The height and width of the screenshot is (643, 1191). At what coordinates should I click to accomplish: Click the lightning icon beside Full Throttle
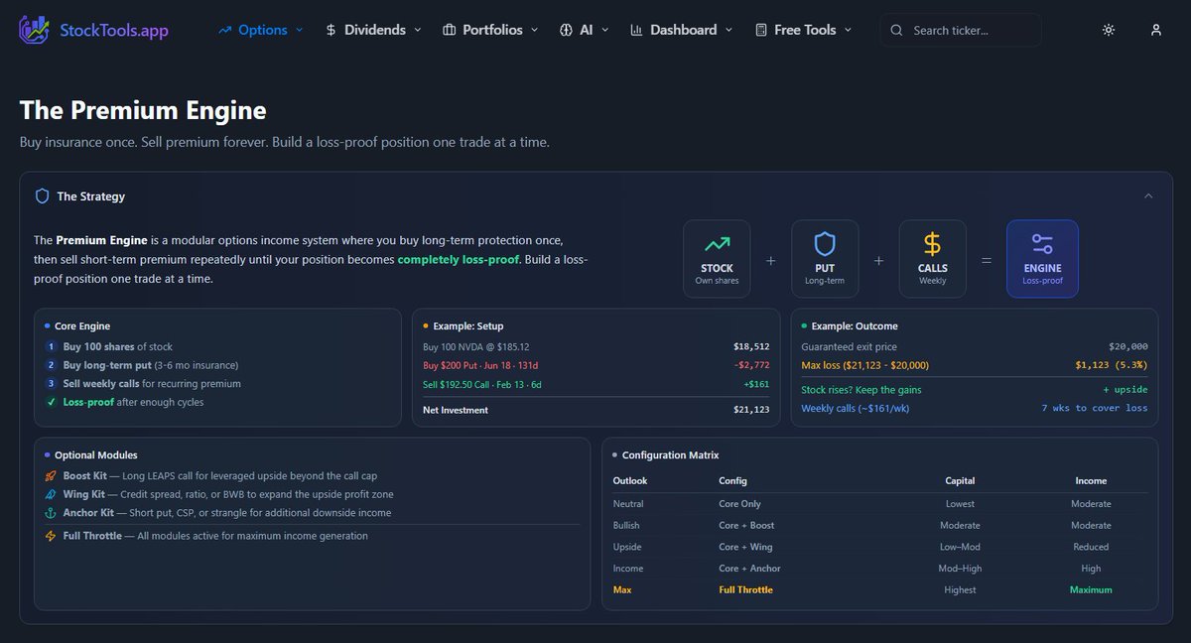tap(50, 535)
